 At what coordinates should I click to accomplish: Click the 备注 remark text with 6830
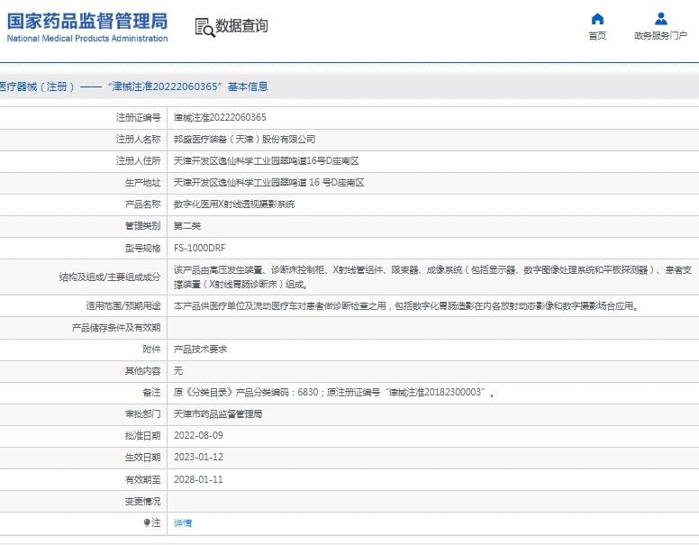[x=334, y=393]
